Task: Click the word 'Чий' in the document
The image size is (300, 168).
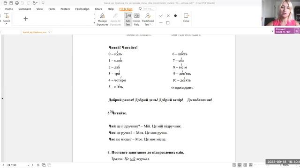Action: coord(112,126)
